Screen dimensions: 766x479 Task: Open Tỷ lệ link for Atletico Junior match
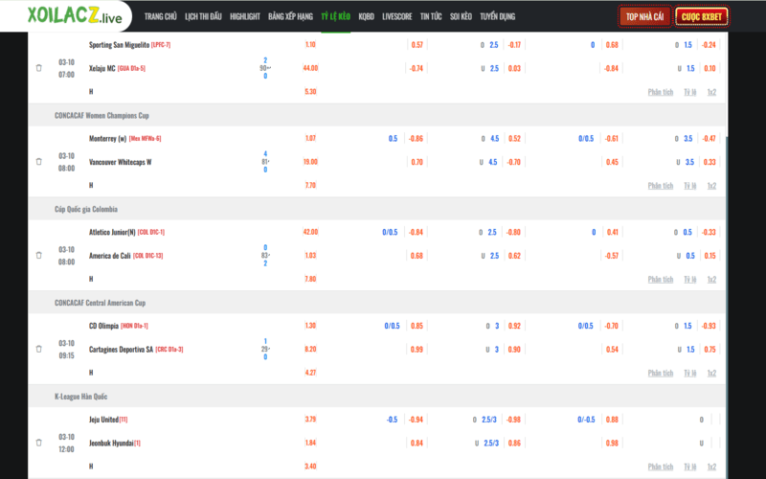point(690,279)
